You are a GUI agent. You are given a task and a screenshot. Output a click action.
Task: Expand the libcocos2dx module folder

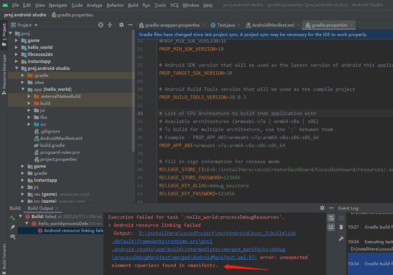[16, 55]
